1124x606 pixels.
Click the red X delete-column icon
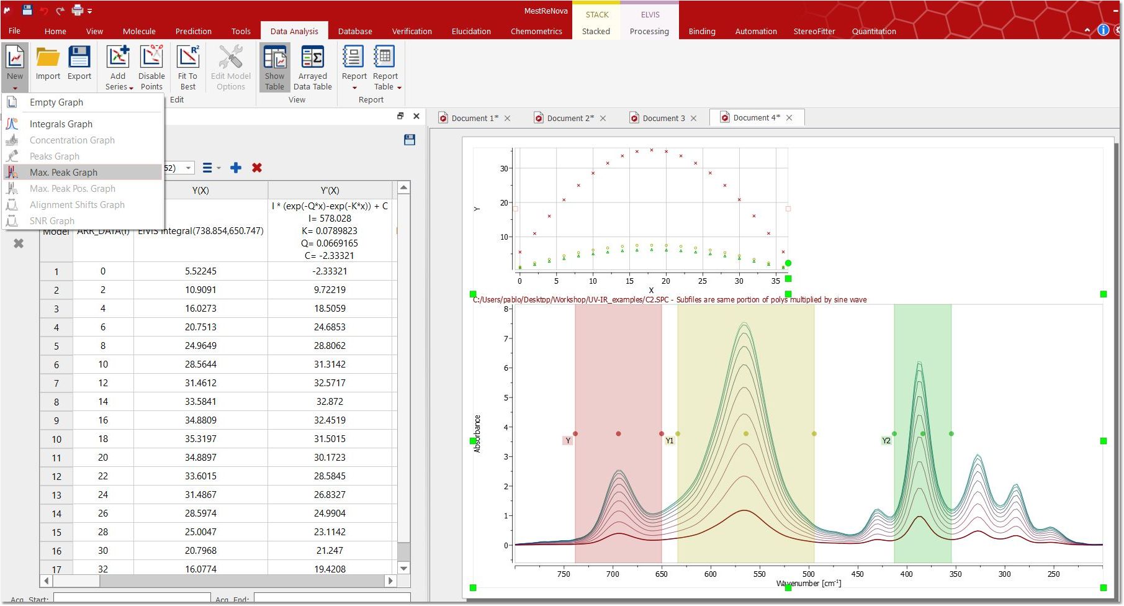pos(257,168)
